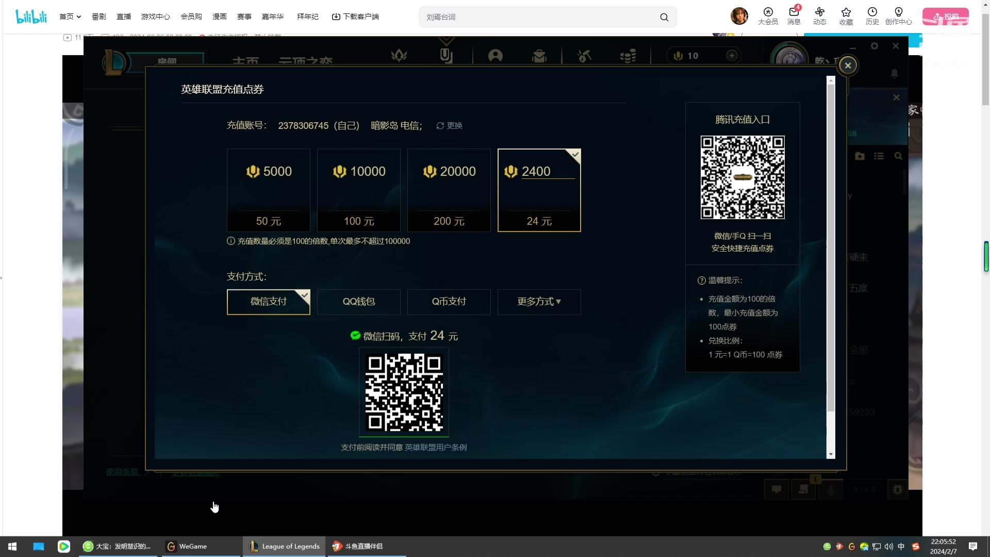990x557 pixels.
Task: Expand the 更多方式 payment dropdown
Action: 539,302
